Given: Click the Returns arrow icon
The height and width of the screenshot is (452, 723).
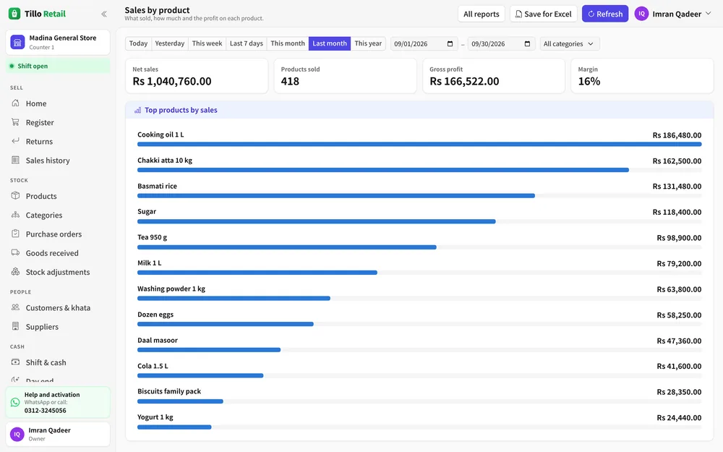Looking at the screenshot, I should (x=15, y=141).
